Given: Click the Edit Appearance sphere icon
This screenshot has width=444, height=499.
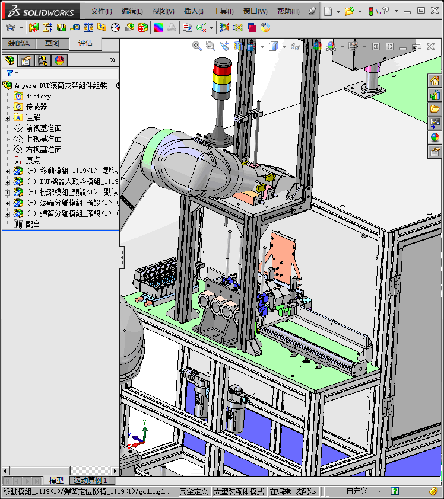Looking at the screenshot, I should tap(318, 46).
